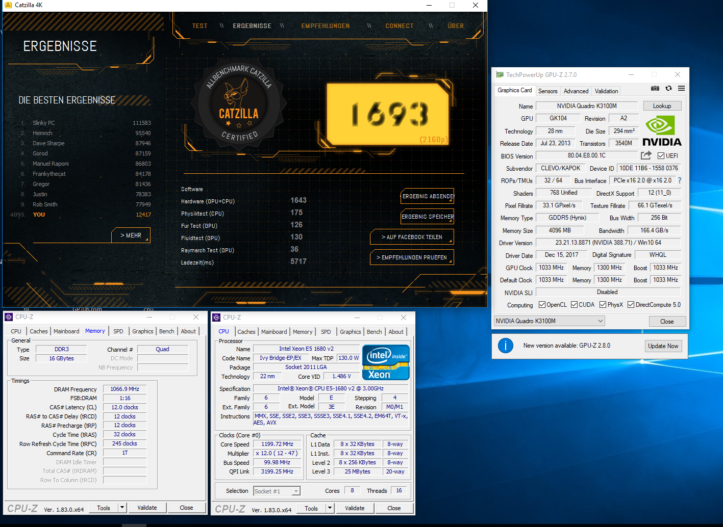The image size is (723, 527).
Task: Click the MEHR button under best results
Action: tap(131, 235)
